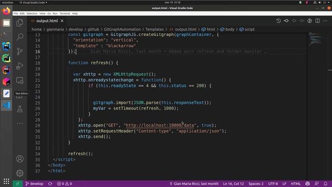Toggle file blame annotations icon
This screenshot has width=332, height=187.
tap(310, 21)
